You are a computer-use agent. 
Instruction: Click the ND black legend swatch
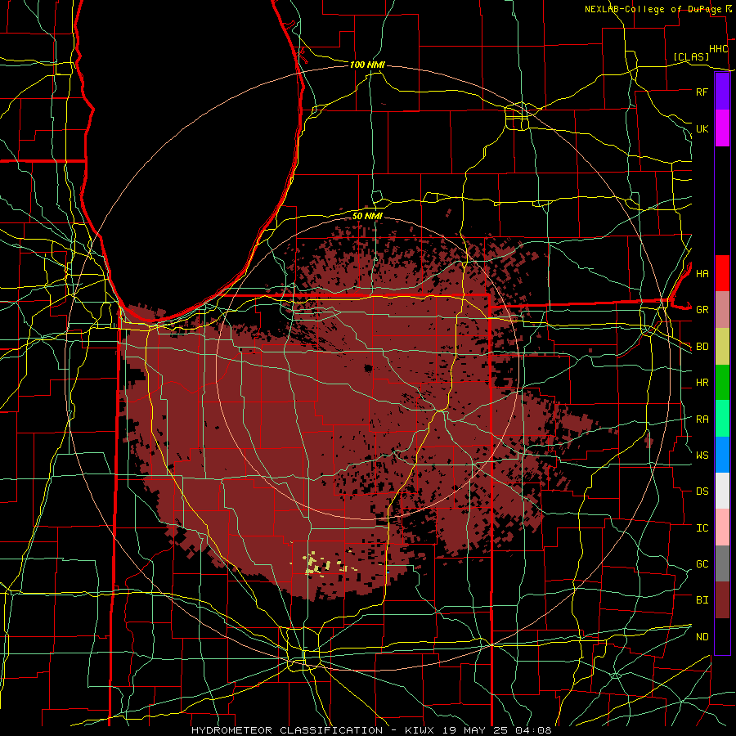pyautogui.click(x=722, y=636)
